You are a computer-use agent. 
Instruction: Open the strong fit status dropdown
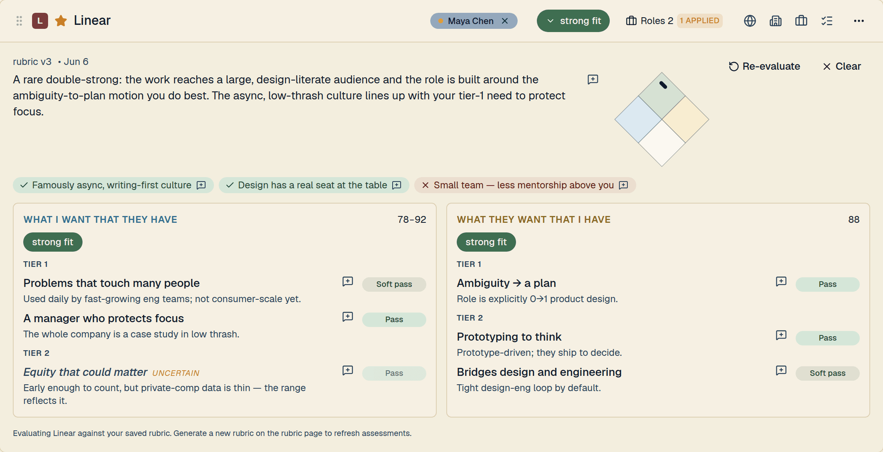pyautogui.click(x=573, y=21)
